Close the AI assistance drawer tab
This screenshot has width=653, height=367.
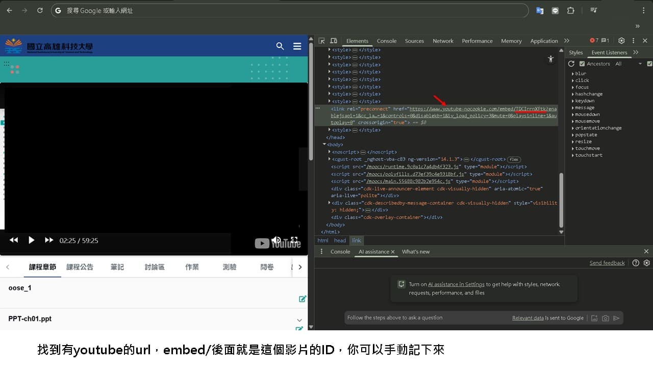coord(393,252)
